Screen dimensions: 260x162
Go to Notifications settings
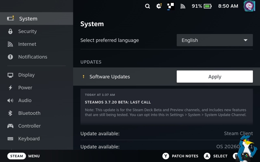pyautogui.click(x=32, y=57)
